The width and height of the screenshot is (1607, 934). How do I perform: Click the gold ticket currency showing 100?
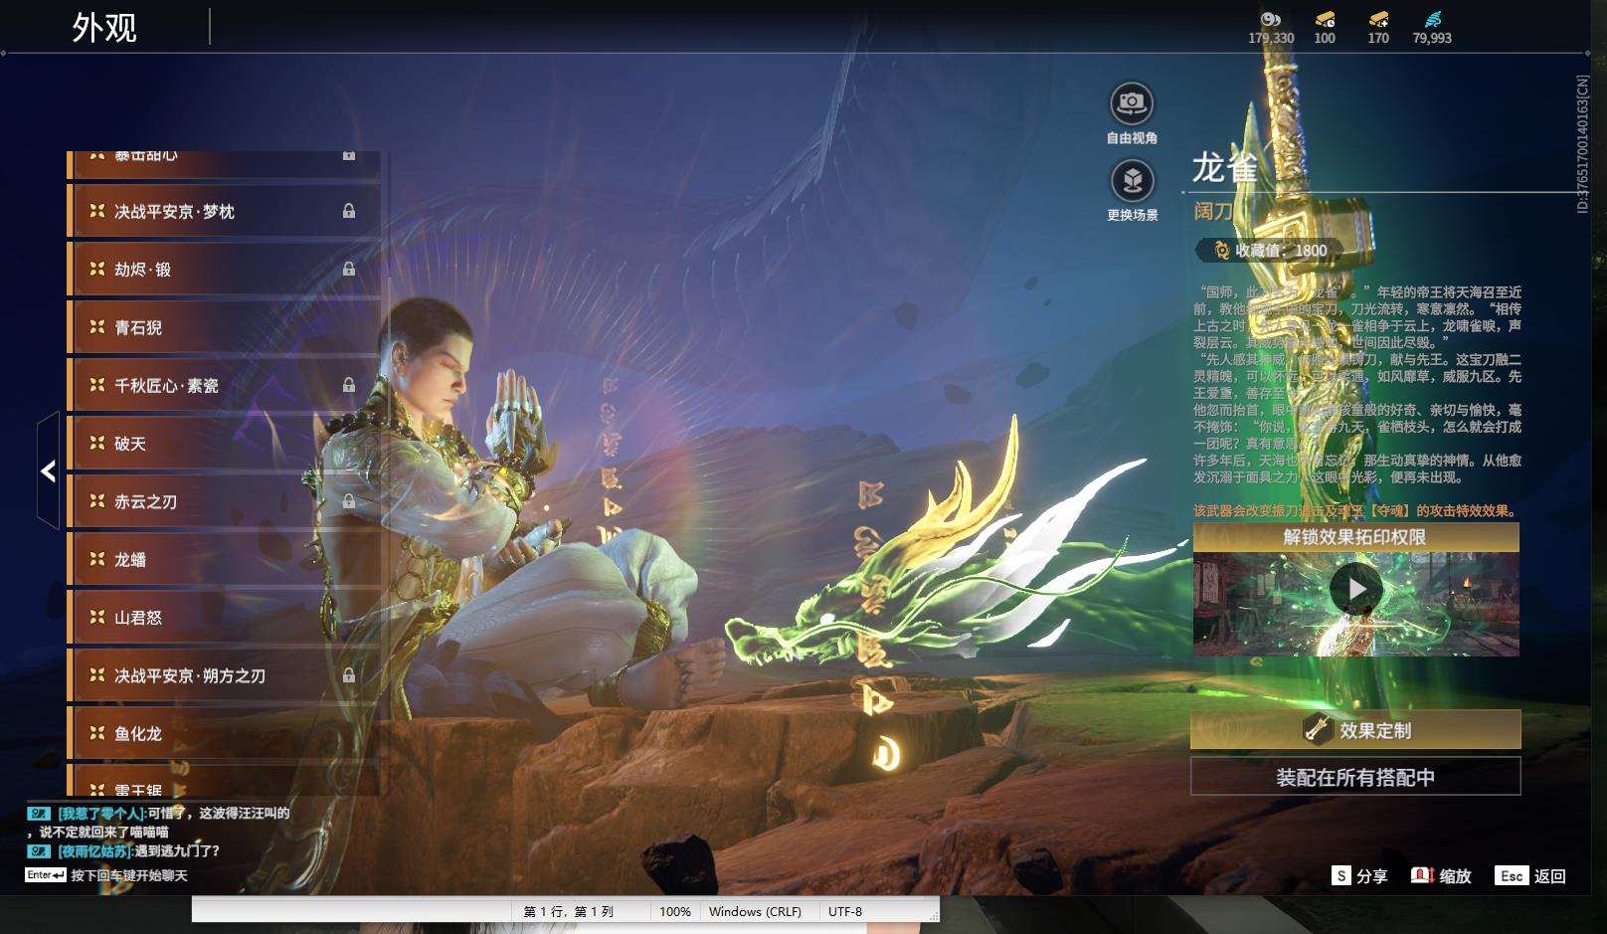click(x=1325, y=19)
